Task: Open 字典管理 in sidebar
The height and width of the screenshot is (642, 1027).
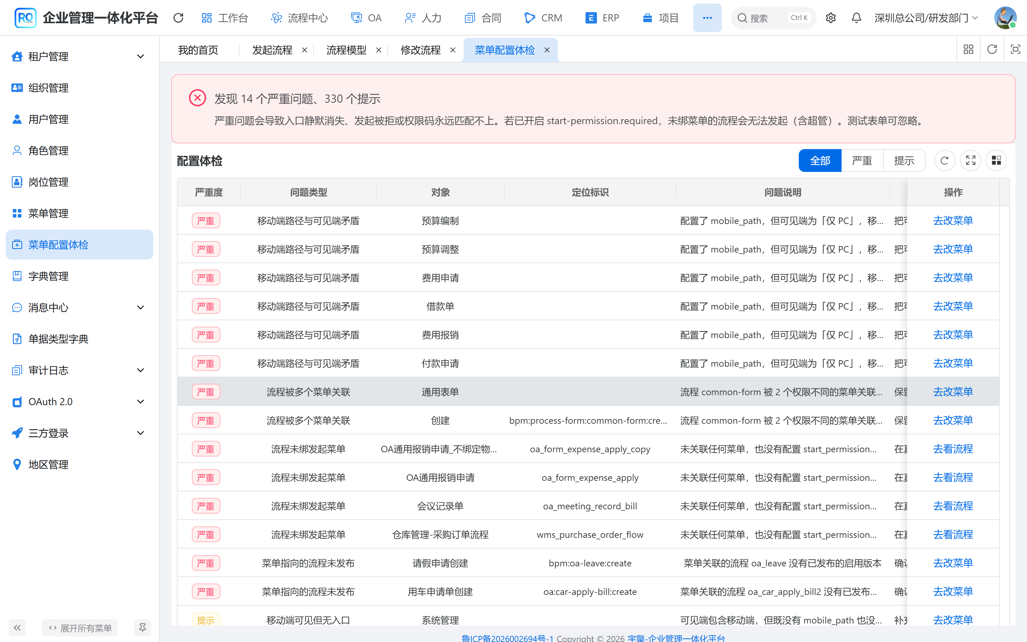Action: [x=80, y=276]
